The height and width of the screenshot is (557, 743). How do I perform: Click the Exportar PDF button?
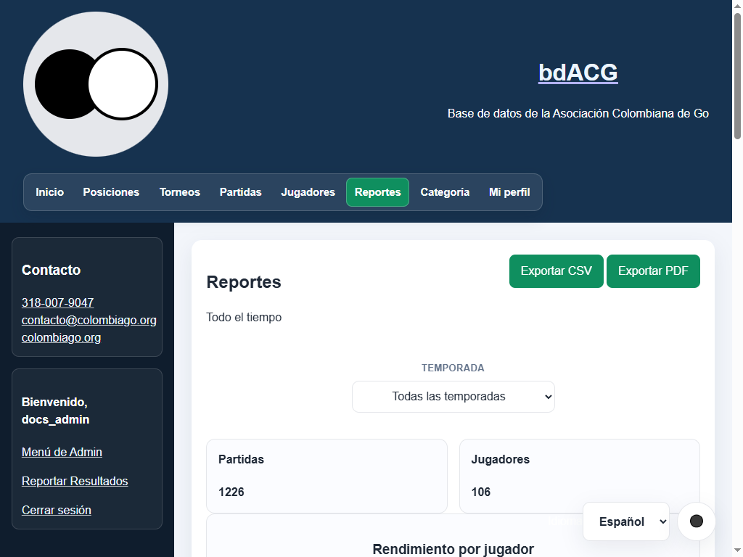point(653,271)
